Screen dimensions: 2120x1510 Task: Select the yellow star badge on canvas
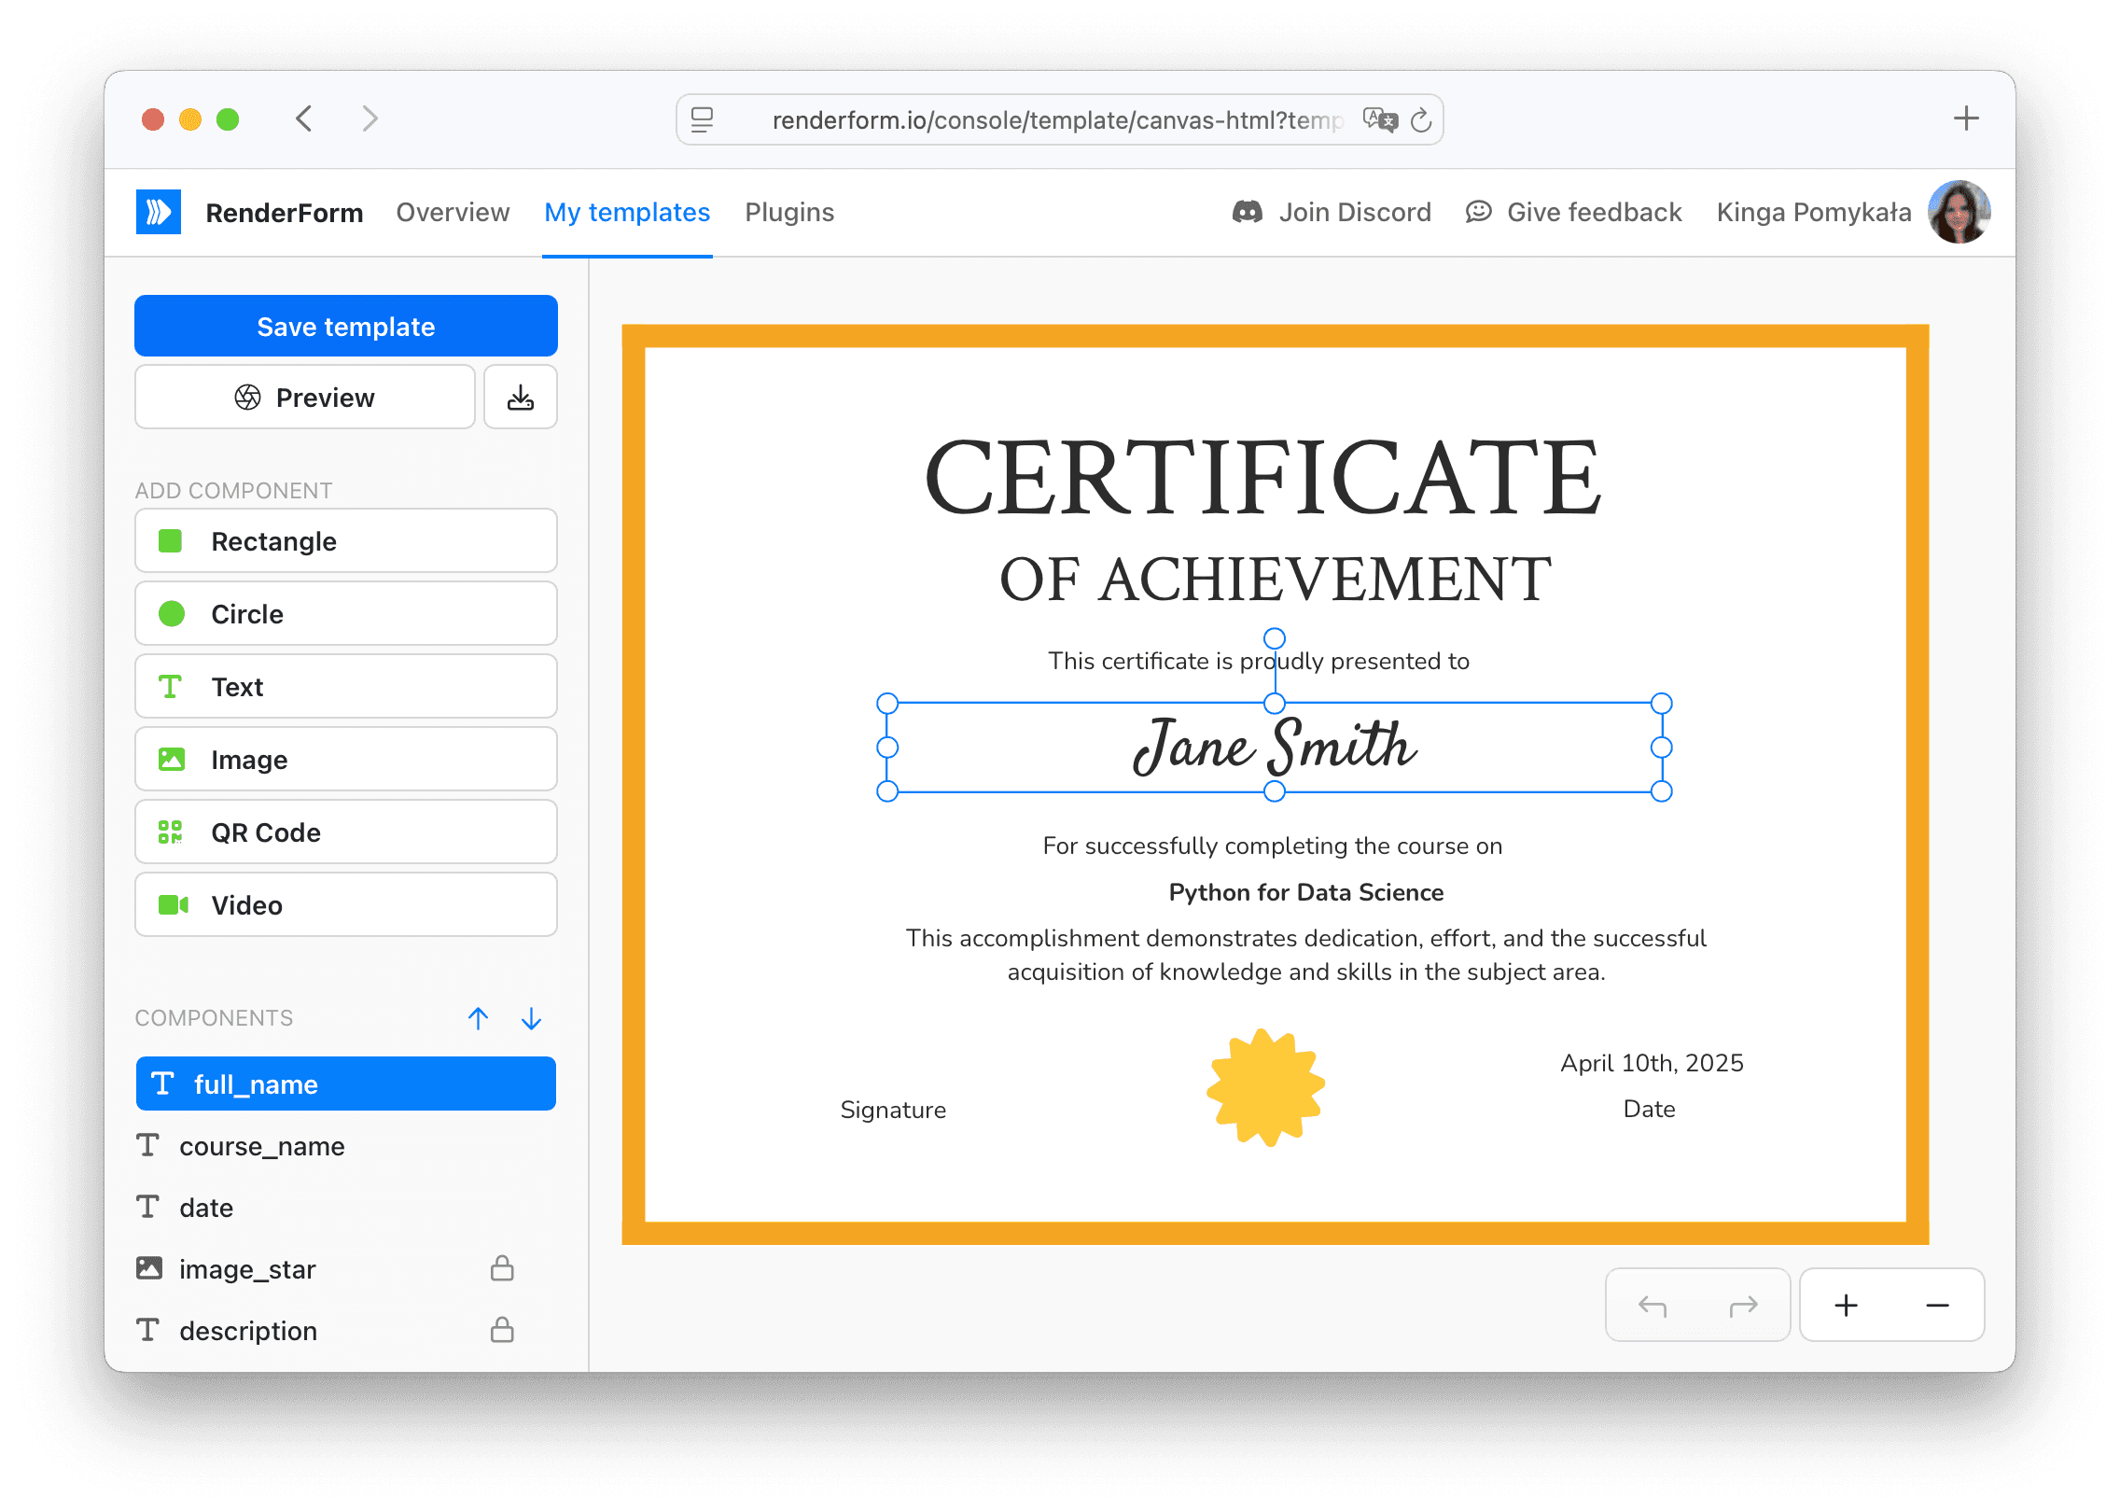(1265, 1087)
